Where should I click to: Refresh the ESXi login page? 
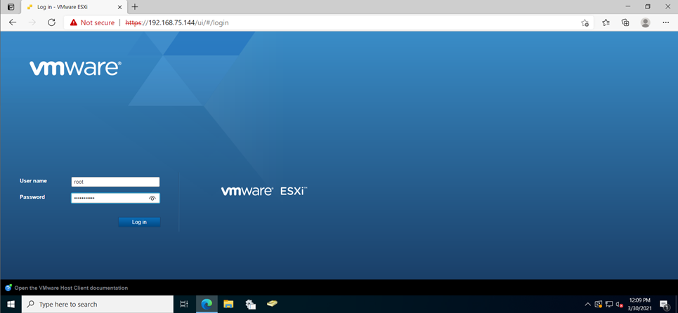click(51, 22)
